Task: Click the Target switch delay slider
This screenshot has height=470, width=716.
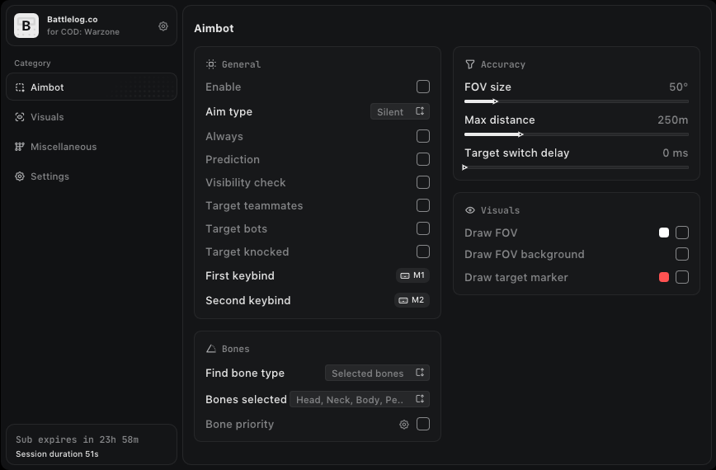Action: pyautogui.click(x=577, y=167)
